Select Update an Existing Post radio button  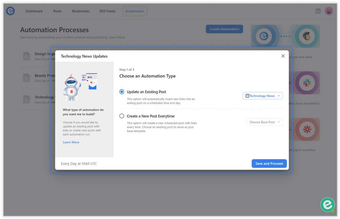(122, 92)
